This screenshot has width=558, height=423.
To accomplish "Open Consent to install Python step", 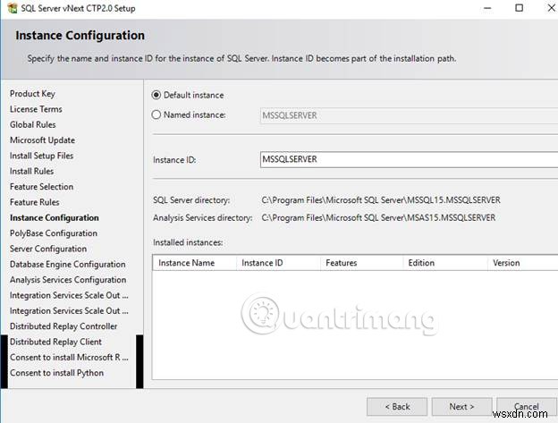I will click(x=57, y=373).
